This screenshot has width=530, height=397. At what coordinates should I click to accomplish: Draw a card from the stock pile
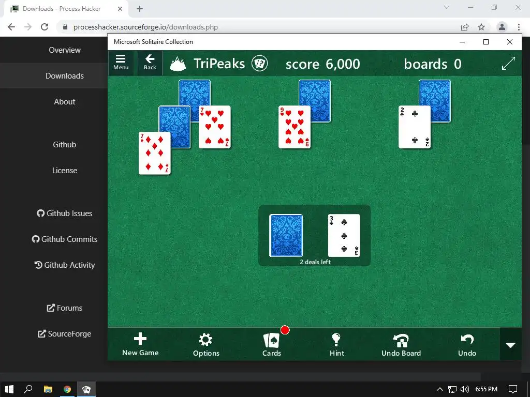(x=286, y=236)
